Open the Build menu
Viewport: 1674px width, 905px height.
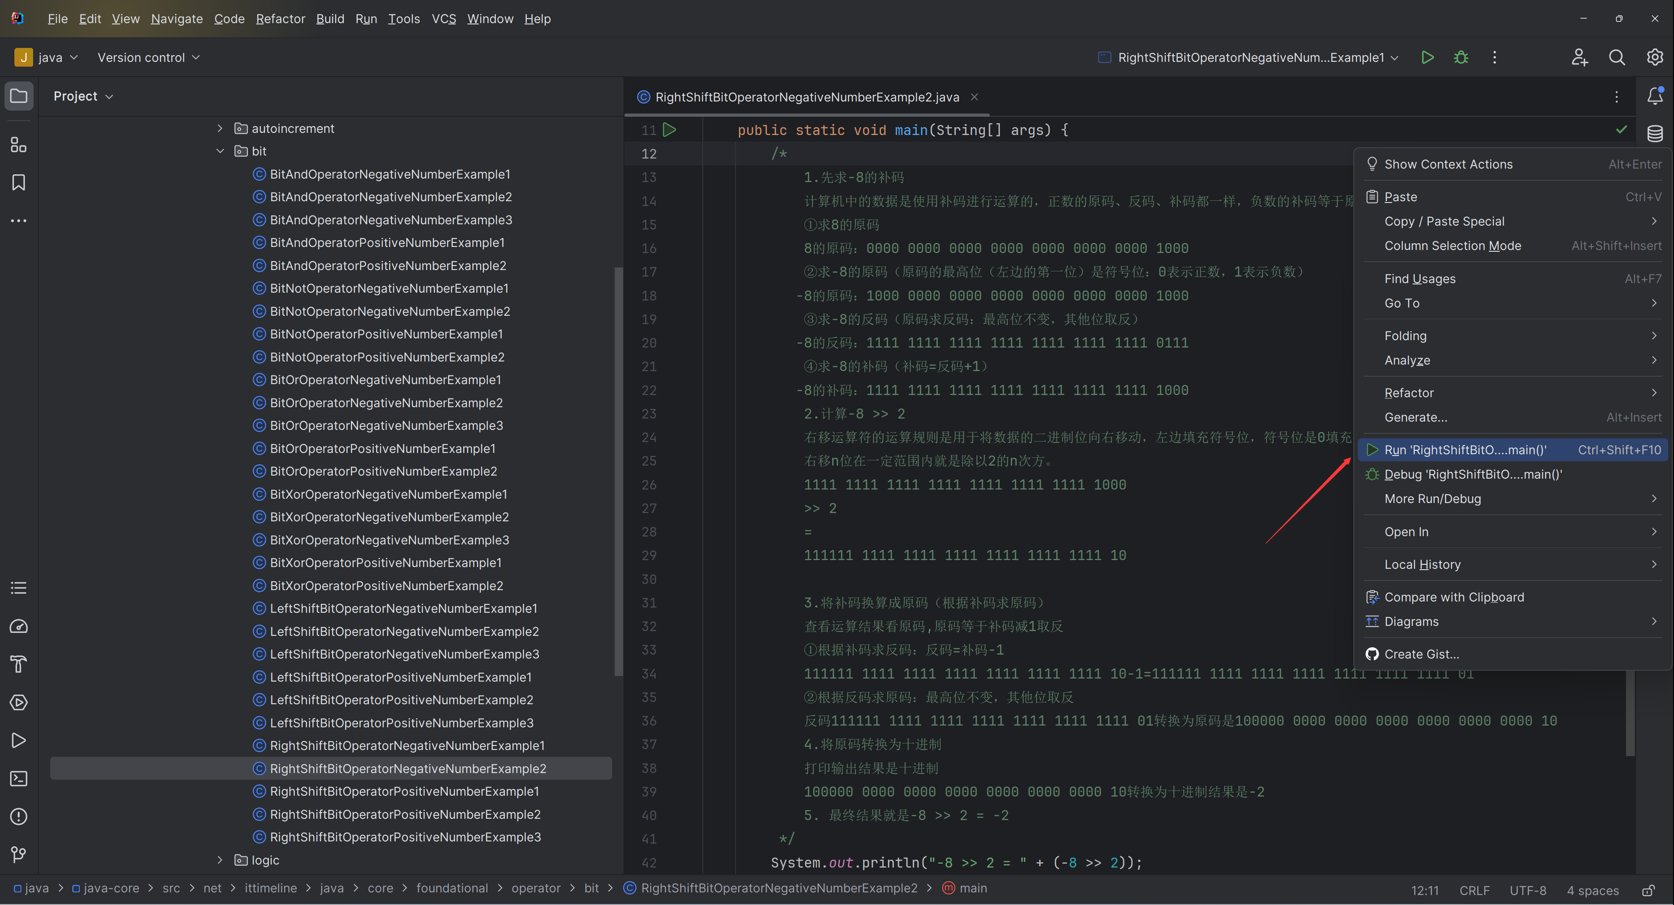[x=330, y=19]
